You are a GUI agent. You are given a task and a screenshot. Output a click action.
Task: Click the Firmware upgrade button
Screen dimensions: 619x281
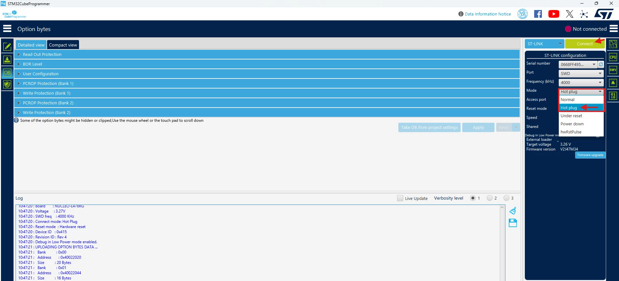point(590,155)
